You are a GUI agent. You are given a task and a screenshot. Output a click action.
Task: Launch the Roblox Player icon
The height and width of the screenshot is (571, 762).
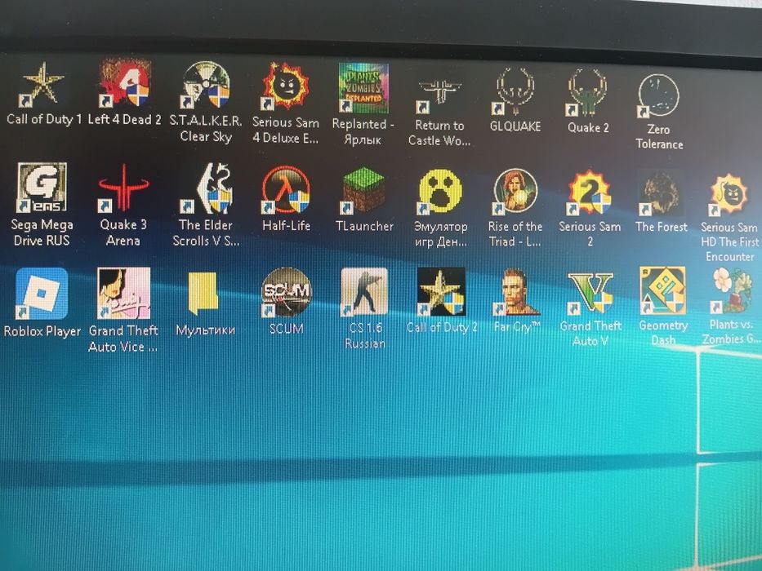click(x=42, y=294)
